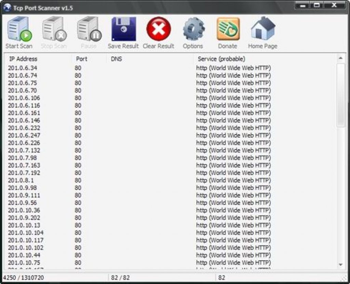This screenshot has height=284, width=350.
Task: Click the app globe icon in title bar
Action: (6, 7)
